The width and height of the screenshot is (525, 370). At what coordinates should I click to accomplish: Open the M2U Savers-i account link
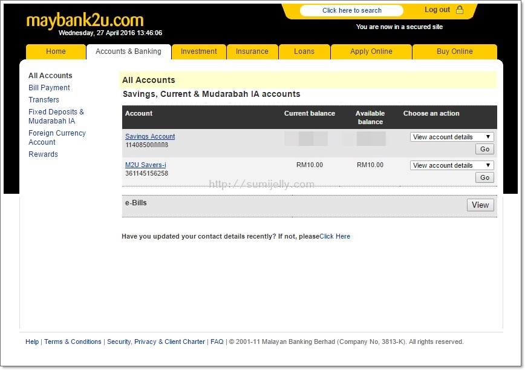click(146, 165)
